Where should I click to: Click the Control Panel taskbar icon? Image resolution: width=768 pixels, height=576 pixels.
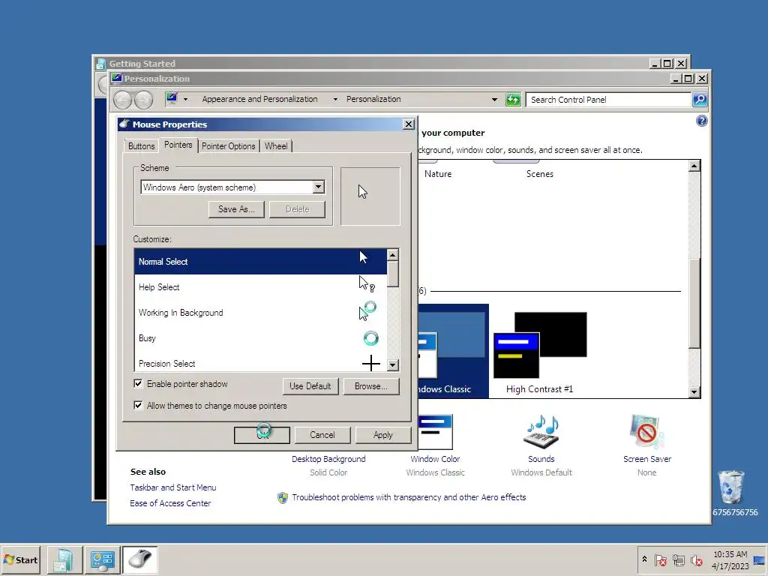[x=102, y=559]
